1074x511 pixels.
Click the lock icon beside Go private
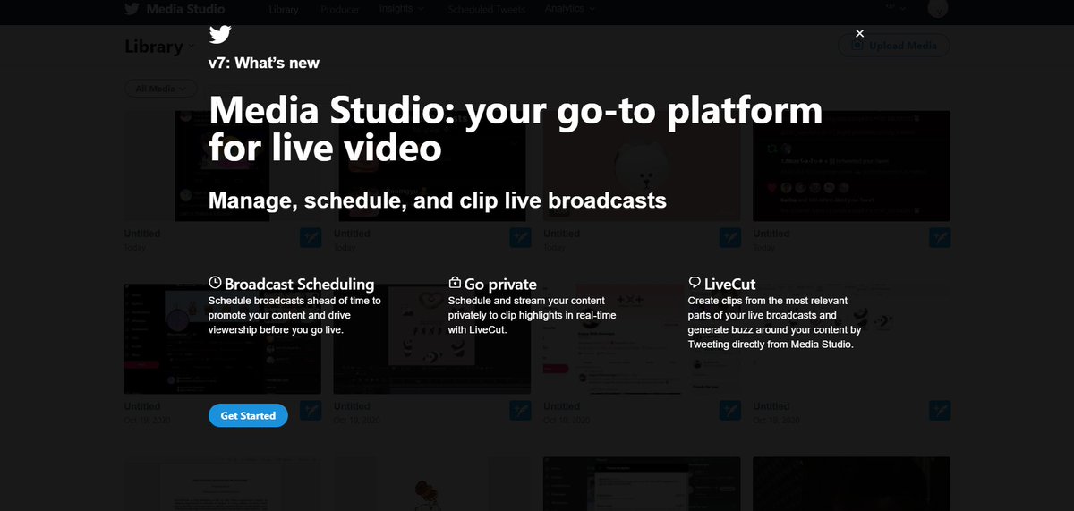click(x=455, y=283)
